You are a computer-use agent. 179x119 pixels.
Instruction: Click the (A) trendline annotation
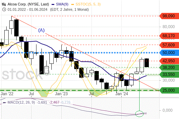click(x=41, y=30)
